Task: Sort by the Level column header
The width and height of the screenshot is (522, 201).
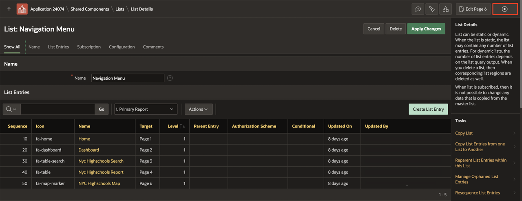Action: [x=173, y=126]
